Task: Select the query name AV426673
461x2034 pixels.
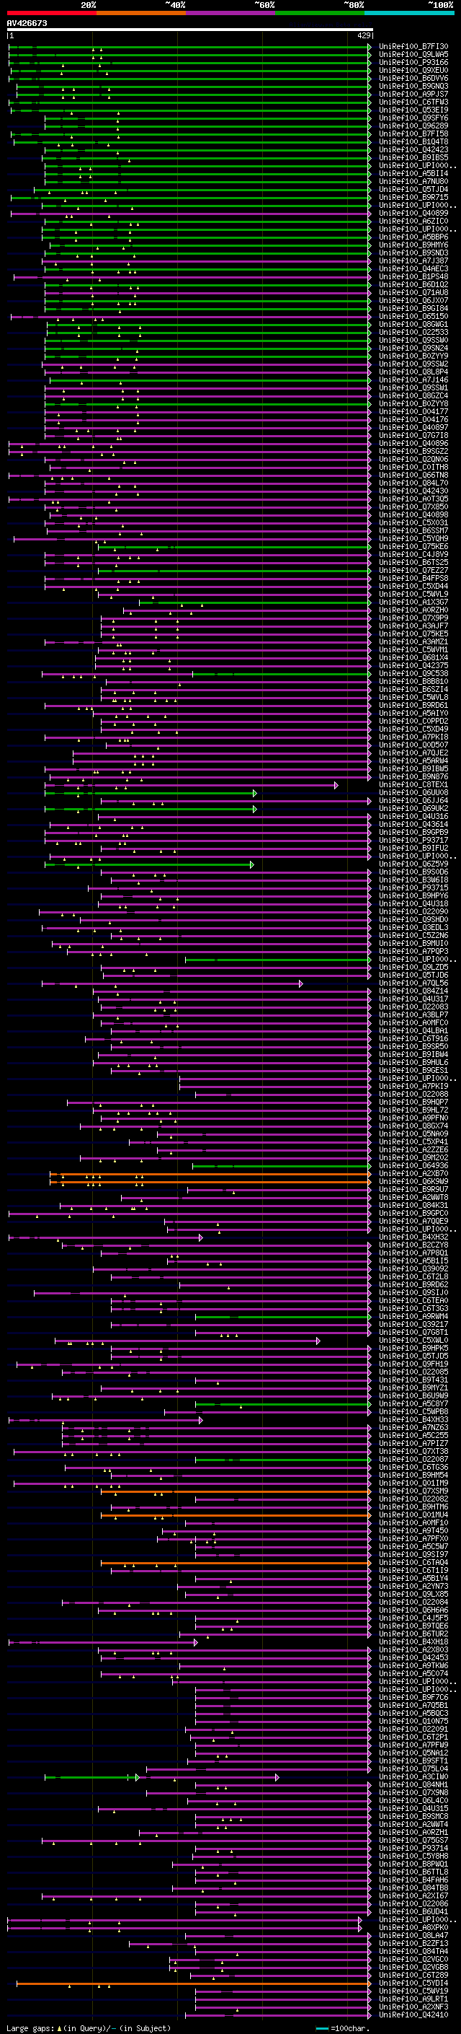Action: click(x=27, y=24)
